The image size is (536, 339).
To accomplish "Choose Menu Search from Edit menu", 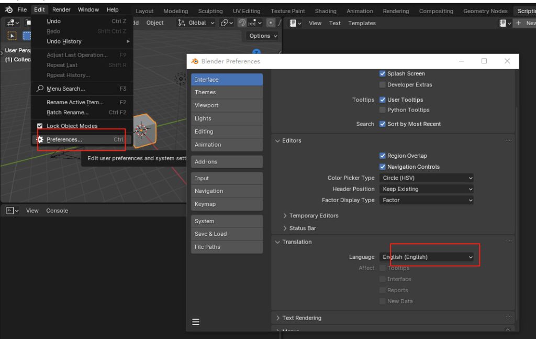I will point(82,89).
